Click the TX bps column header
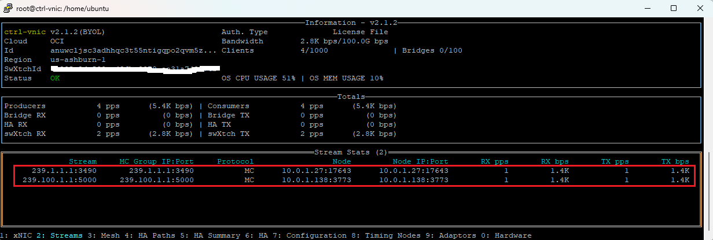The image size is (713, 240). (x=675, y=161)
